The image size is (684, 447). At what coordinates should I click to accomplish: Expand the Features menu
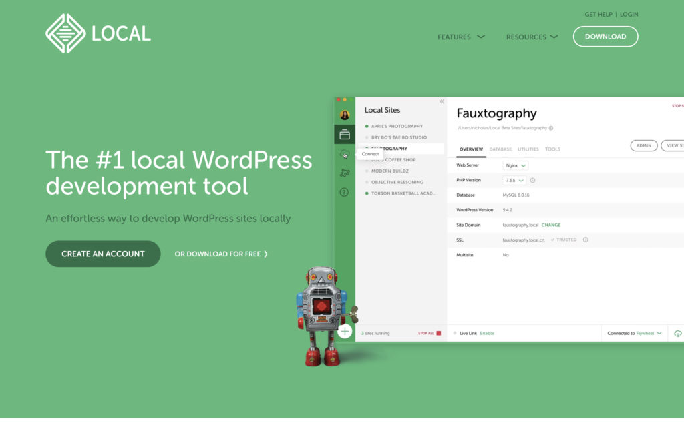pos(461,37)
